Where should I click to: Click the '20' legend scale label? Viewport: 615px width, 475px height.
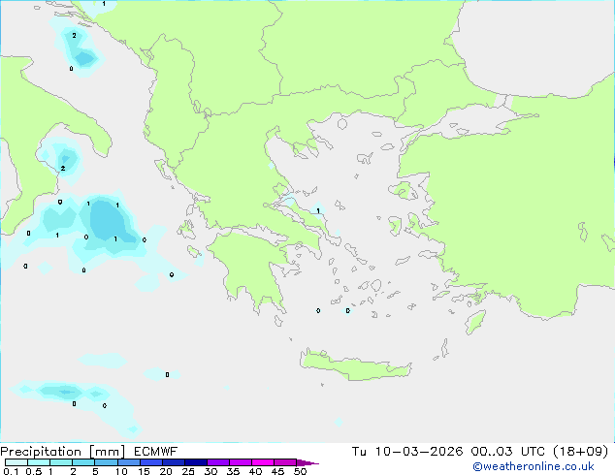pos(166,471)
